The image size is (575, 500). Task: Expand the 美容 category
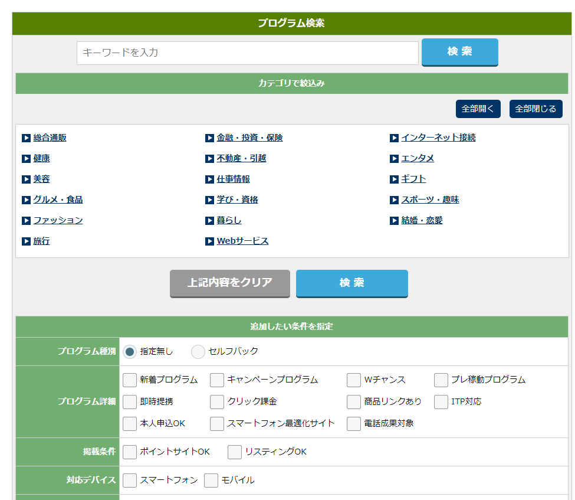[41, 179]
